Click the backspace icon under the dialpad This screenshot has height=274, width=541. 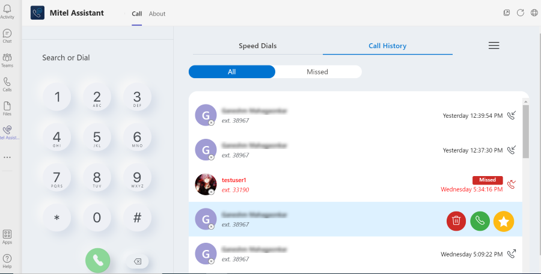click(137, 261)
